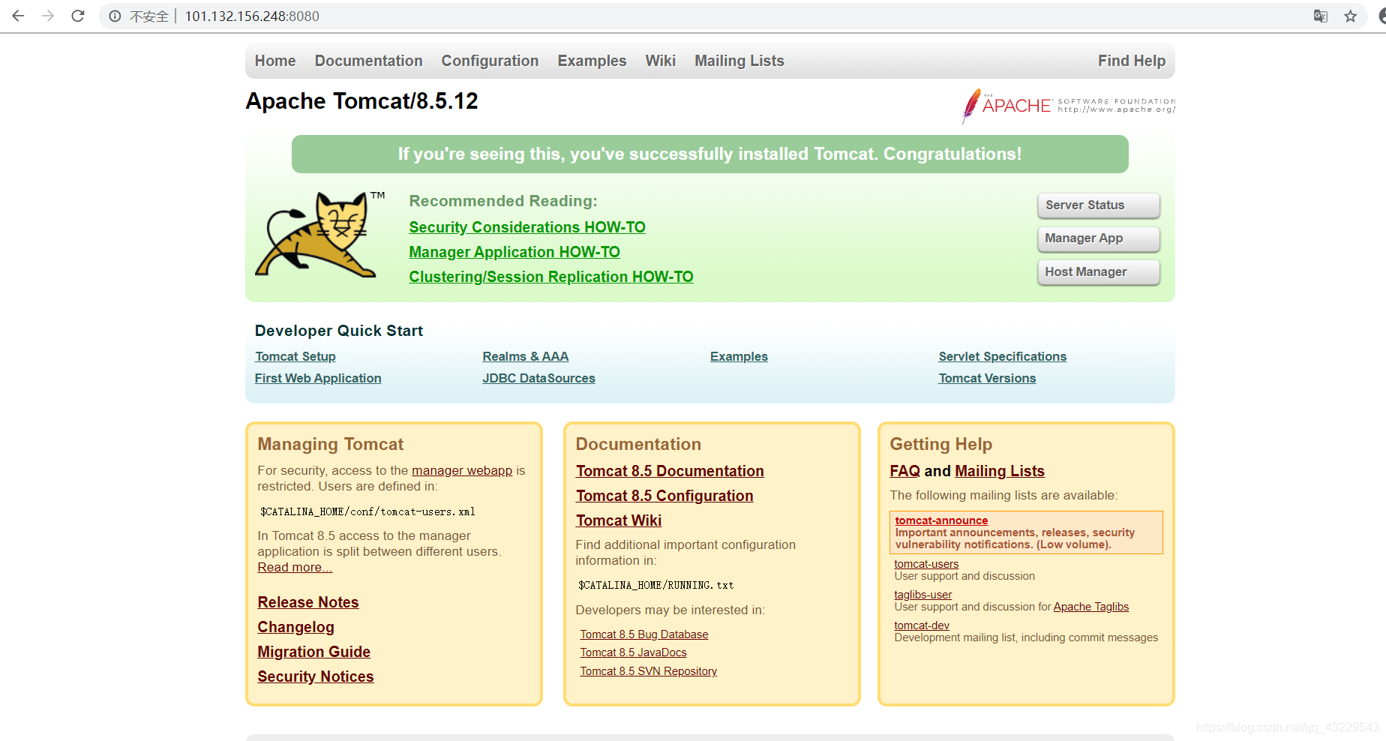Open the Release Notes link
Screen dimensions: 1386x741
308,602
